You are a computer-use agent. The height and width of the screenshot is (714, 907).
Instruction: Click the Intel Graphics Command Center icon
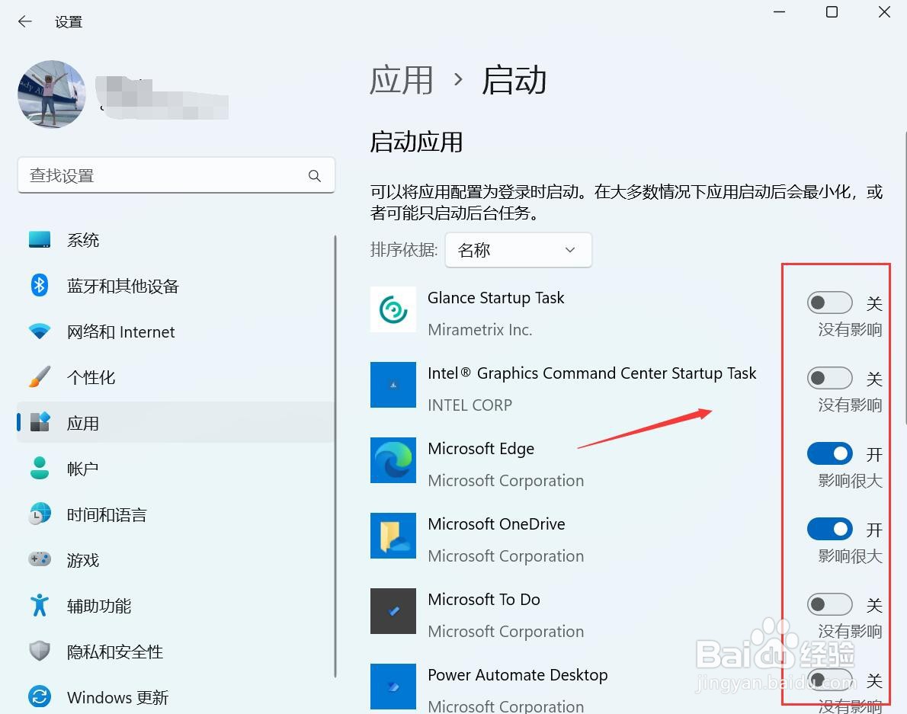tap(393, 385)
